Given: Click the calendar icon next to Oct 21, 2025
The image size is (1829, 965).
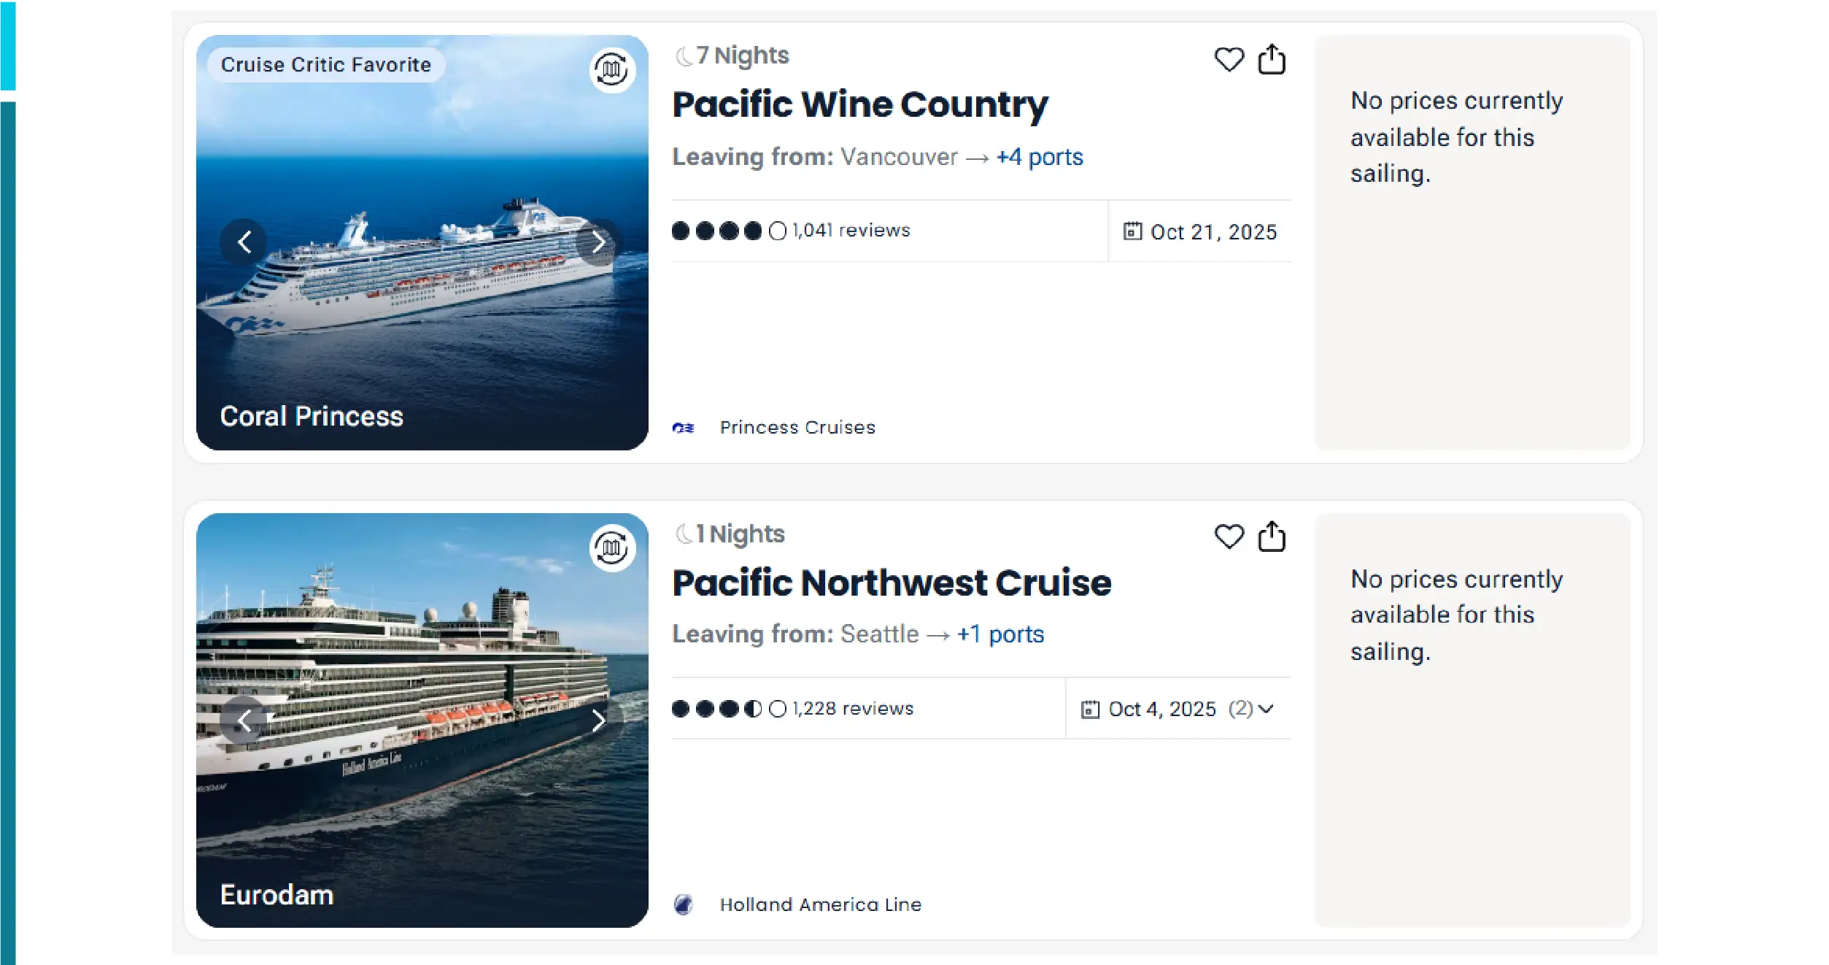Looking at the screenshot, I should click(1132, 231).
